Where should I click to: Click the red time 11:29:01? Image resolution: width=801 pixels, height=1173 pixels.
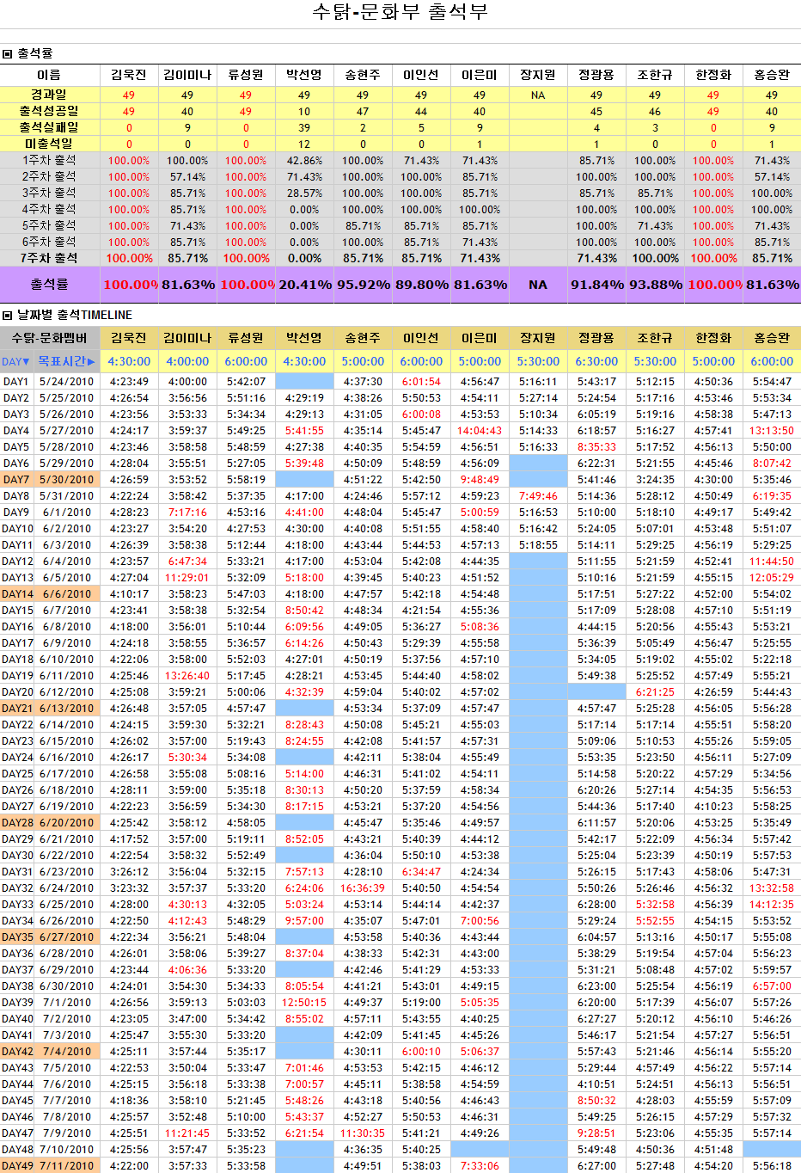(187, 578)
